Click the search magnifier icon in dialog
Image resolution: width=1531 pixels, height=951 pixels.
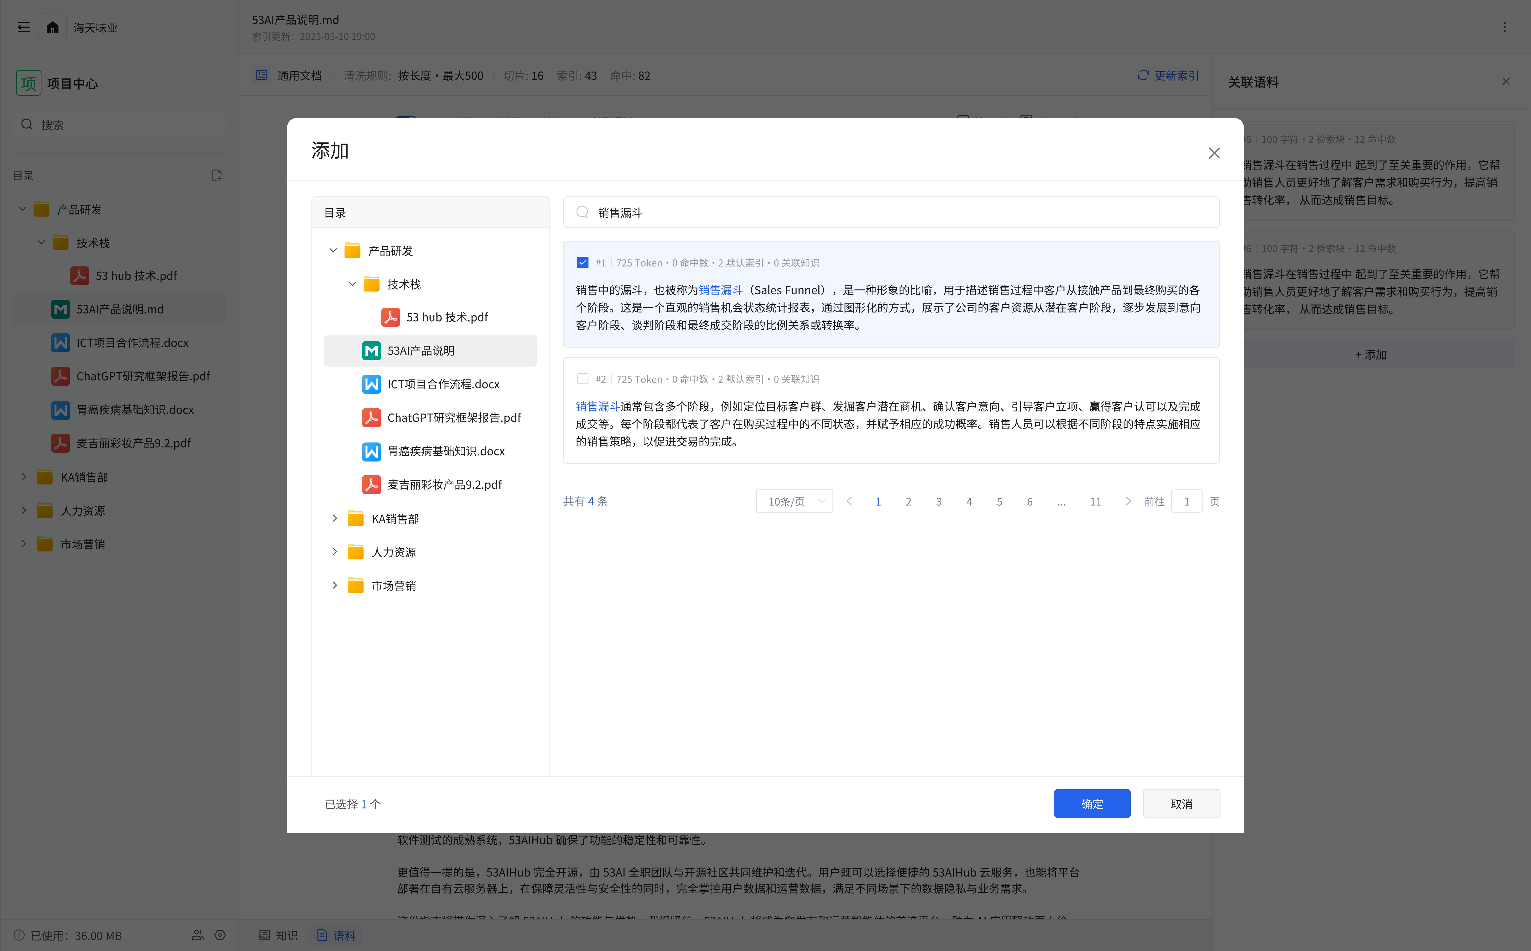click(582, 212)
